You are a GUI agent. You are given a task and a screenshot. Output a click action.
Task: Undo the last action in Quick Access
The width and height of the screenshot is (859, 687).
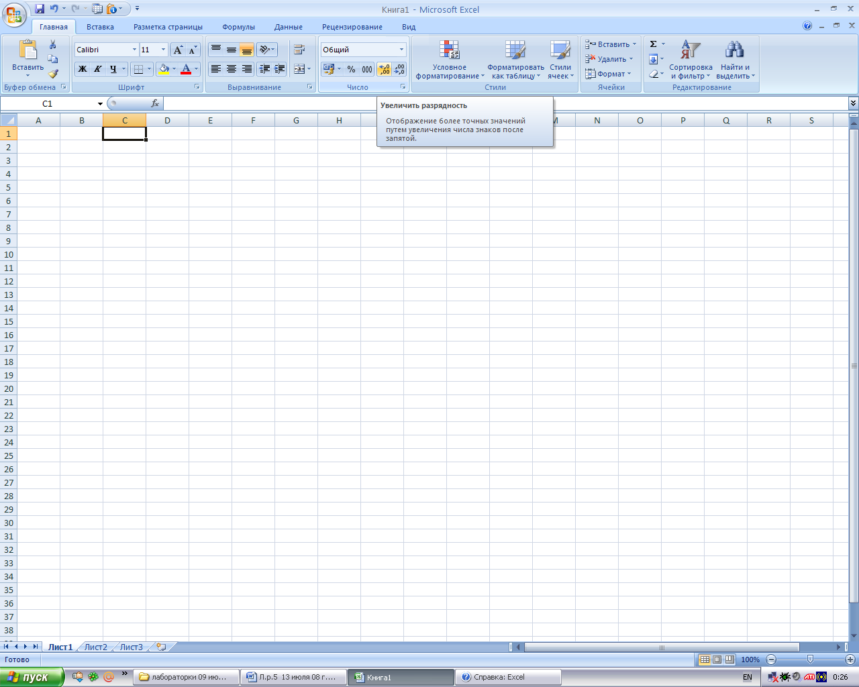54,9
